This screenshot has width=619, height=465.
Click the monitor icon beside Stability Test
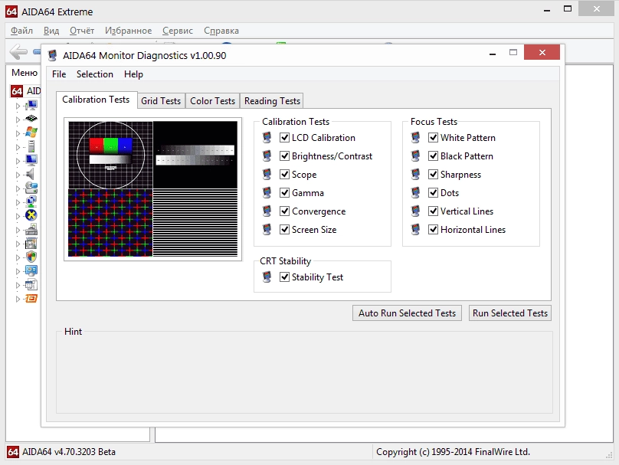pos(267,277)
